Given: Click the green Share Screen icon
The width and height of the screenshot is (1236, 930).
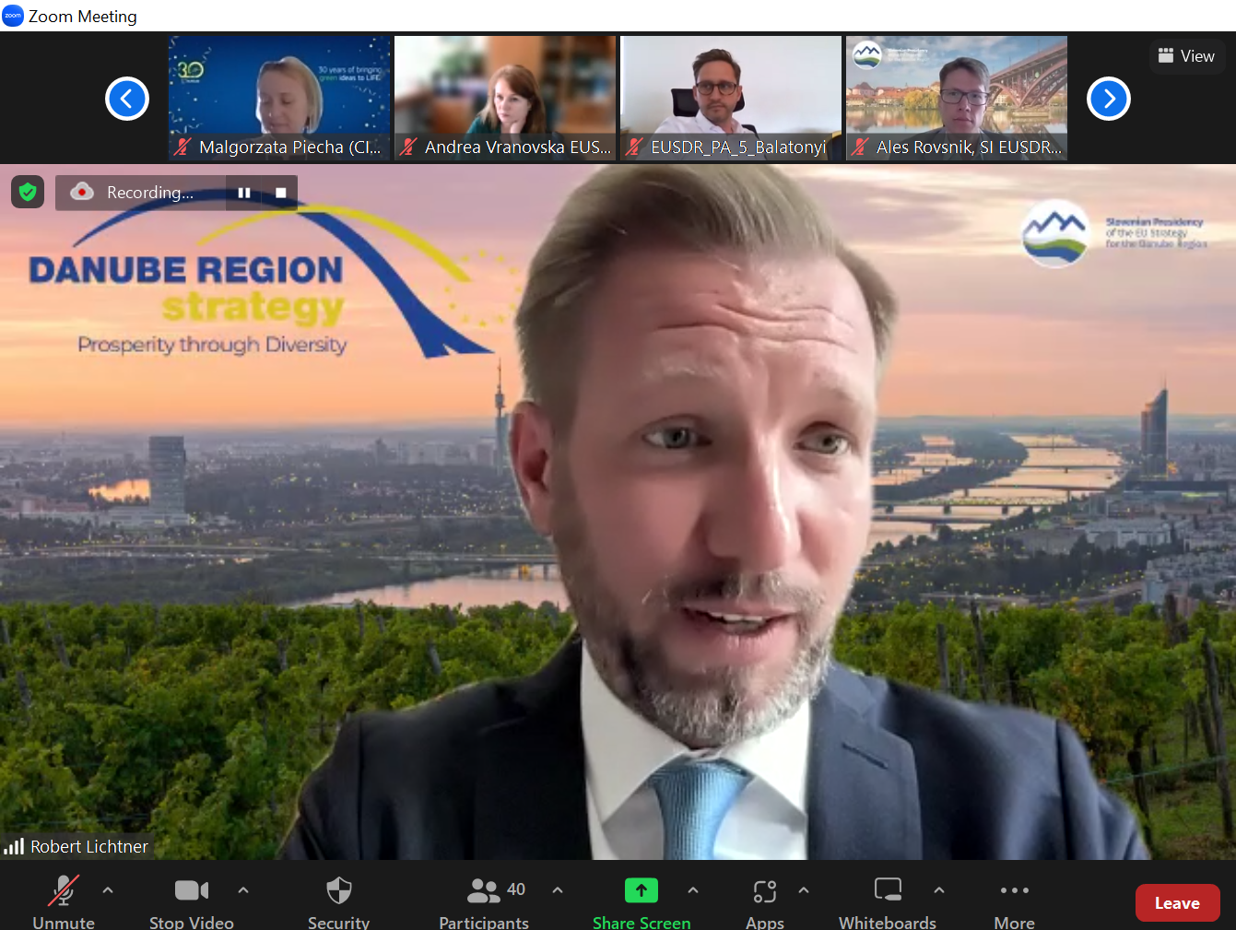Looking at the screenshot, I should (641, 890).
